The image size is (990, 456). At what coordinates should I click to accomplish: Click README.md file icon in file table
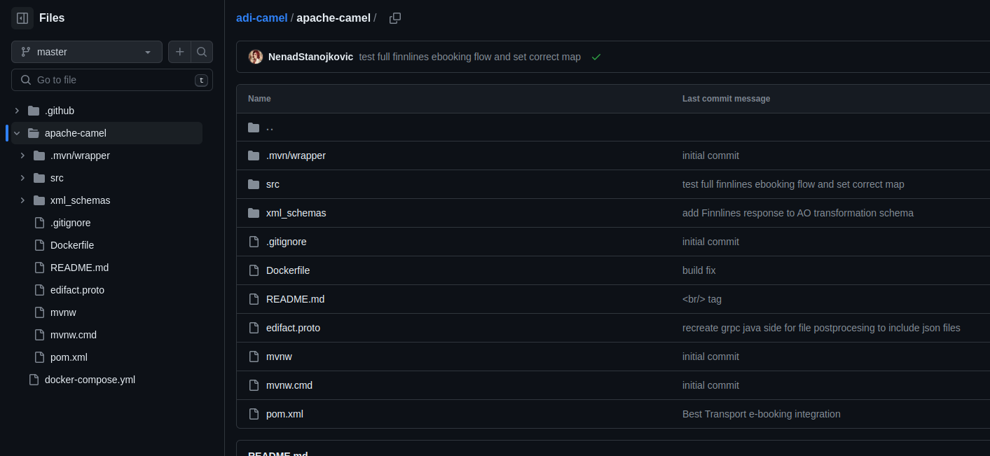(x=254, y=299)
